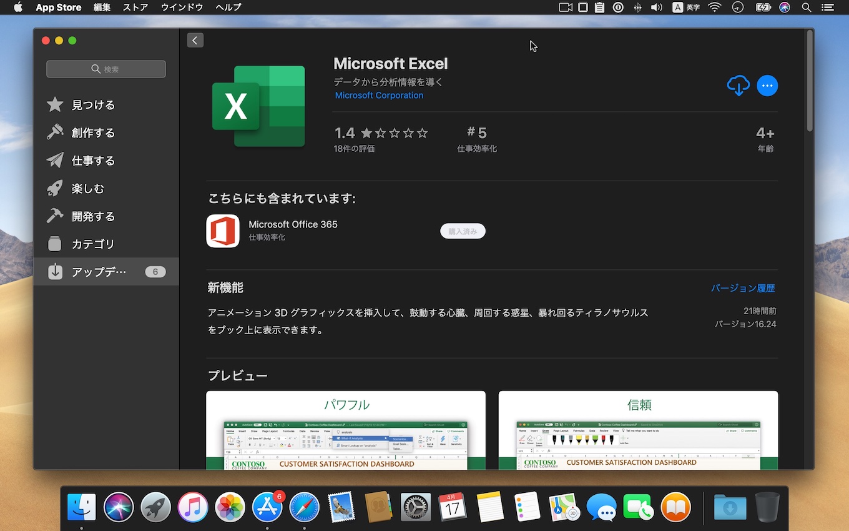Open Contacts in the Dock
The height and width of the screenshot is (531, 849).
pos(378,507)
